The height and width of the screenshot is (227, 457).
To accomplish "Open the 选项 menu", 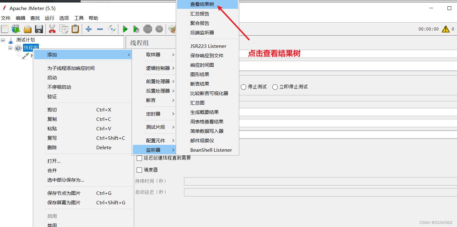I will pos(64,18).
